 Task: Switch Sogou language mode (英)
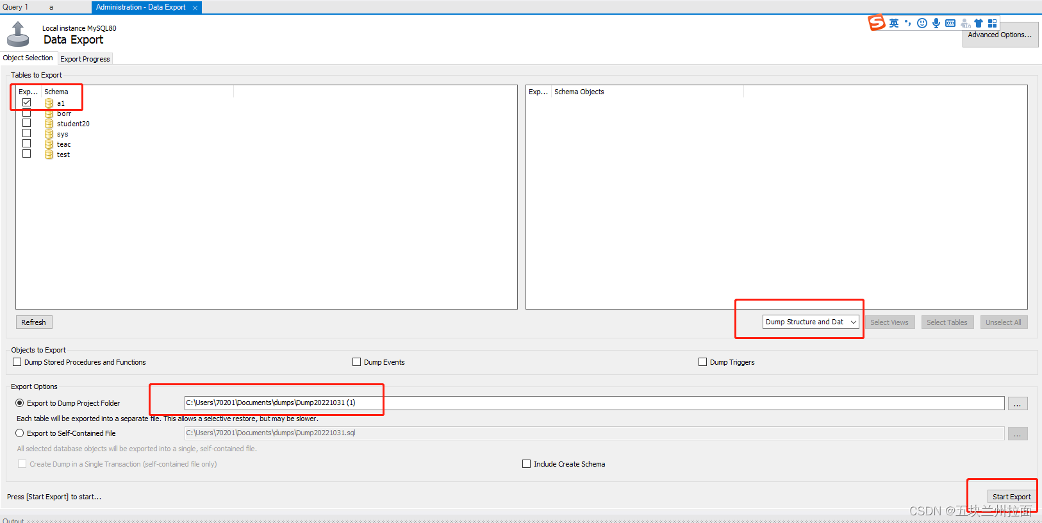[894, 23]
